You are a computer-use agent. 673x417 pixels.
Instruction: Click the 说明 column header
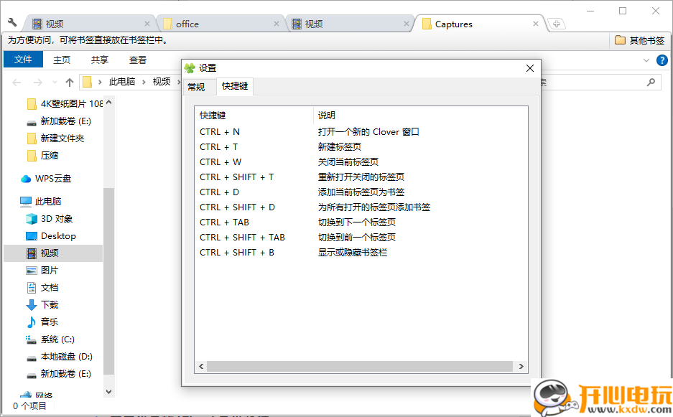coord(327,115)
